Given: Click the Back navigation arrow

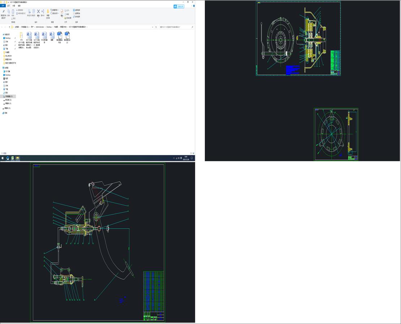Looking at the screenshot, I should tap(2, 27).
